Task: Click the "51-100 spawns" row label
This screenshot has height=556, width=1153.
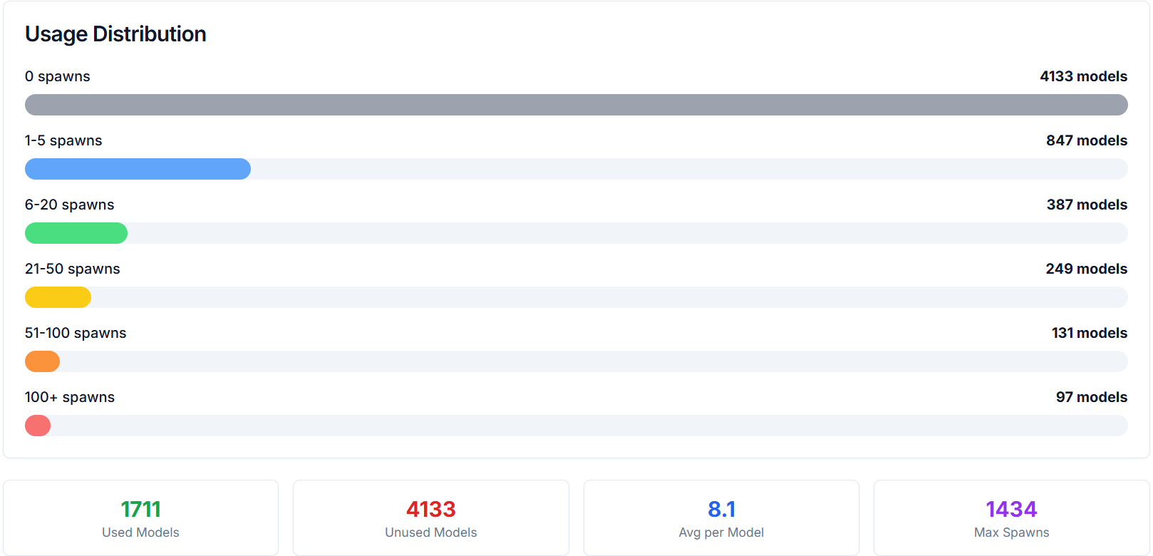Action: point(76,333)
